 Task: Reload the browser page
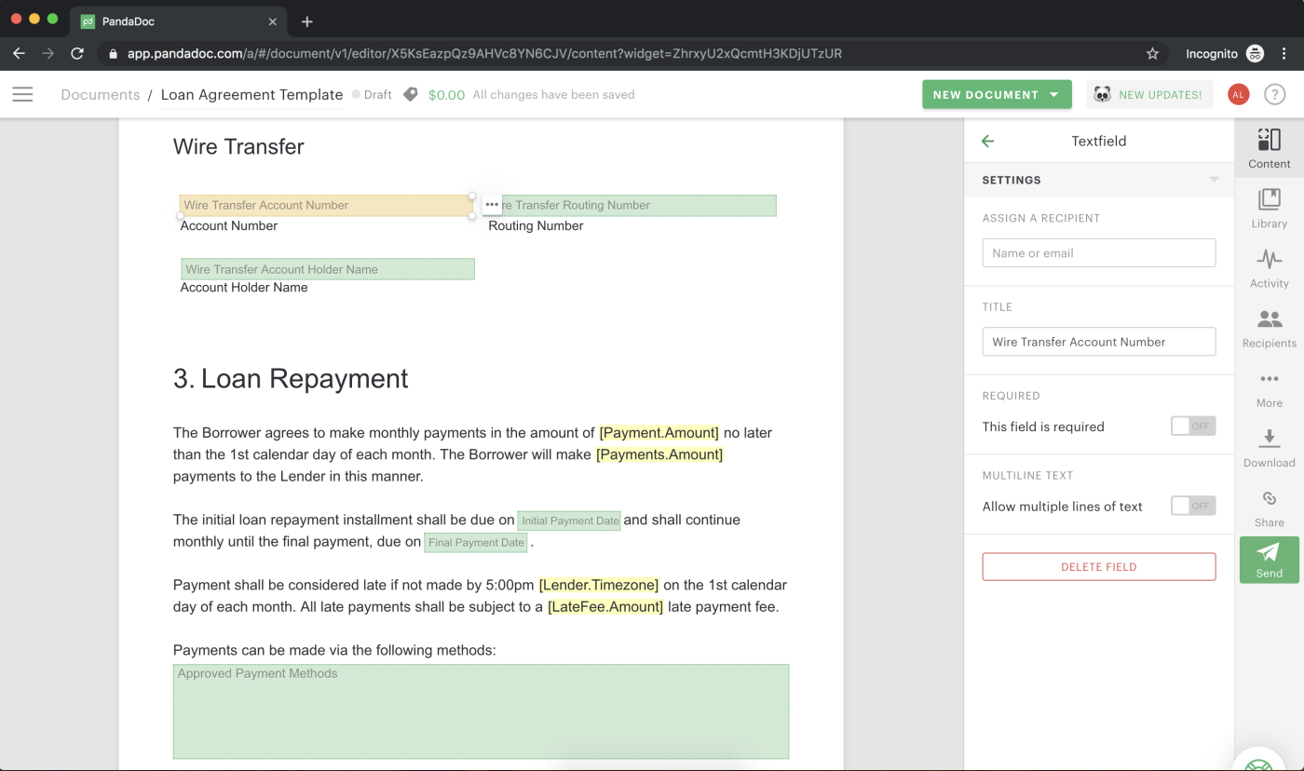click(x=77, y=53)
